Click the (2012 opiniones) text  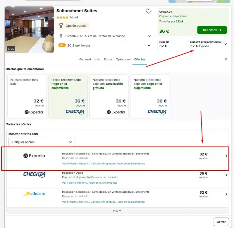click(78, 46)
